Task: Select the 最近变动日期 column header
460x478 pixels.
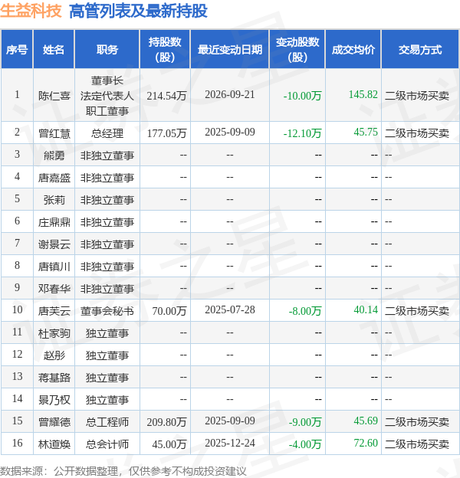Action: coord(230,49)
